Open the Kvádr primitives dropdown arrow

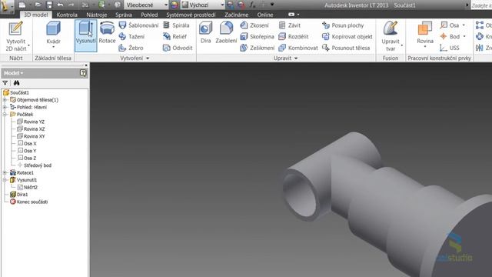coord(53,47)
